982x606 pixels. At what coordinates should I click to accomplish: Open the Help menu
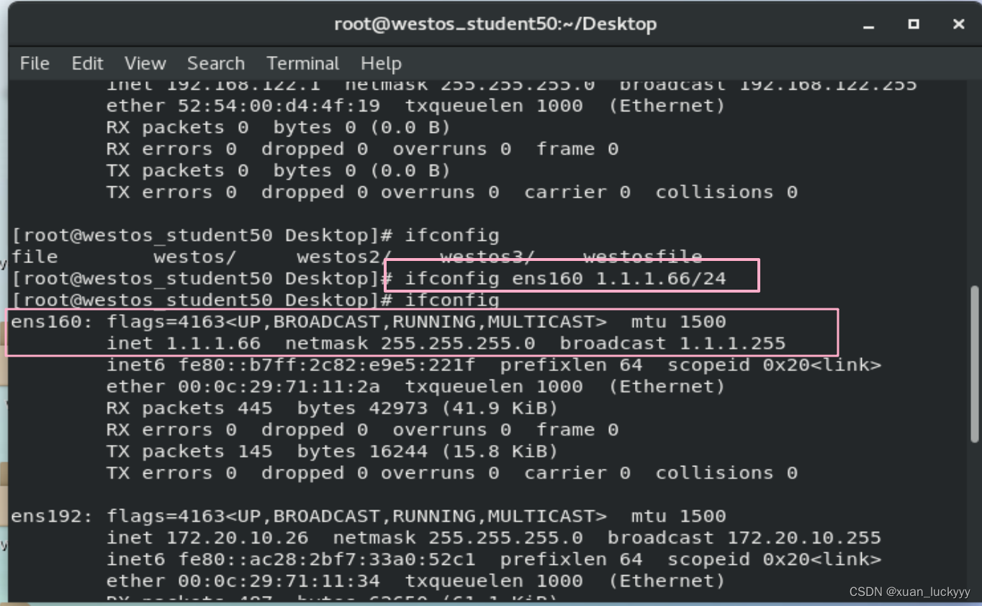(381, 63)
